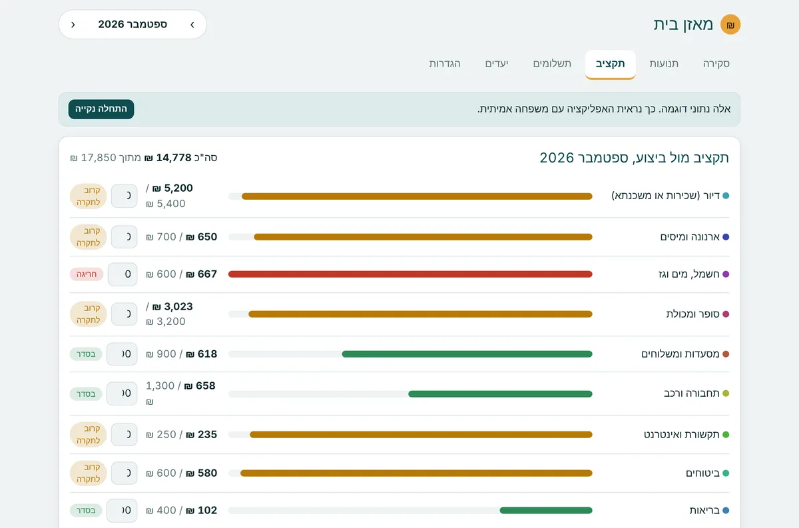Click the red progress bar for חשמל, מים וגז
The image size is (799, 528).
410,274
